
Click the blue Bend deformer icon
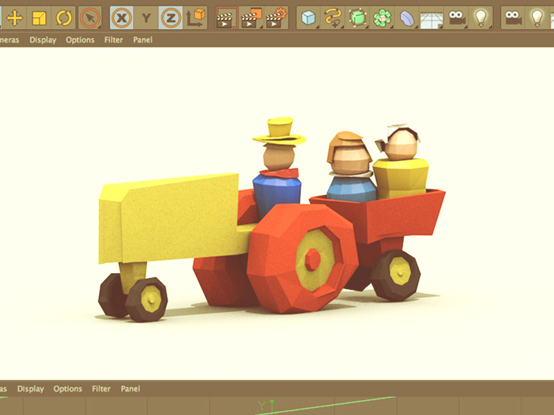407,18
